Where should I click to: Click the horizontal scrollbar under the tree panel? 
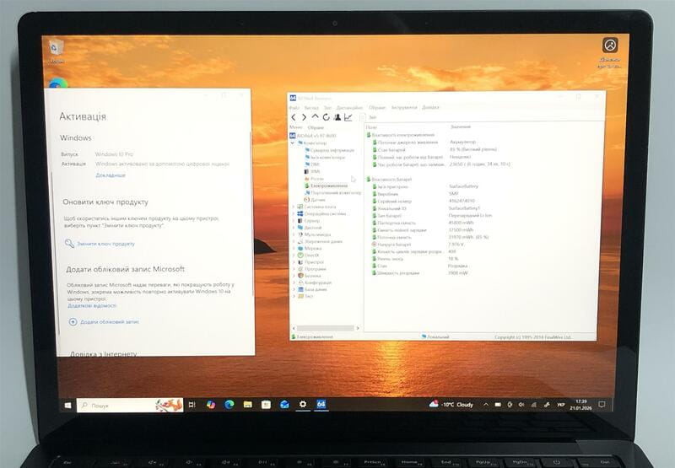click(325, 328)
